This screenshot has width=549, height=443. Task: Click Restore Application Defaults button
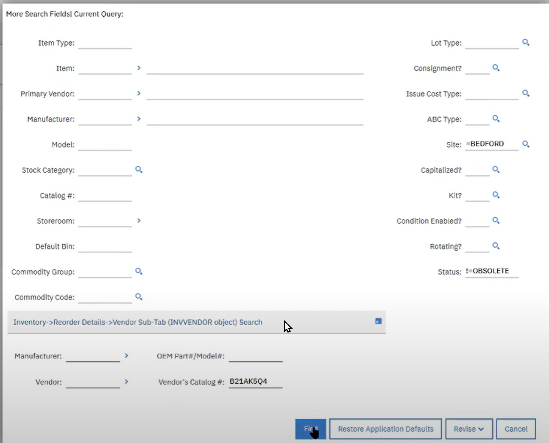click(x=385, y=429)
